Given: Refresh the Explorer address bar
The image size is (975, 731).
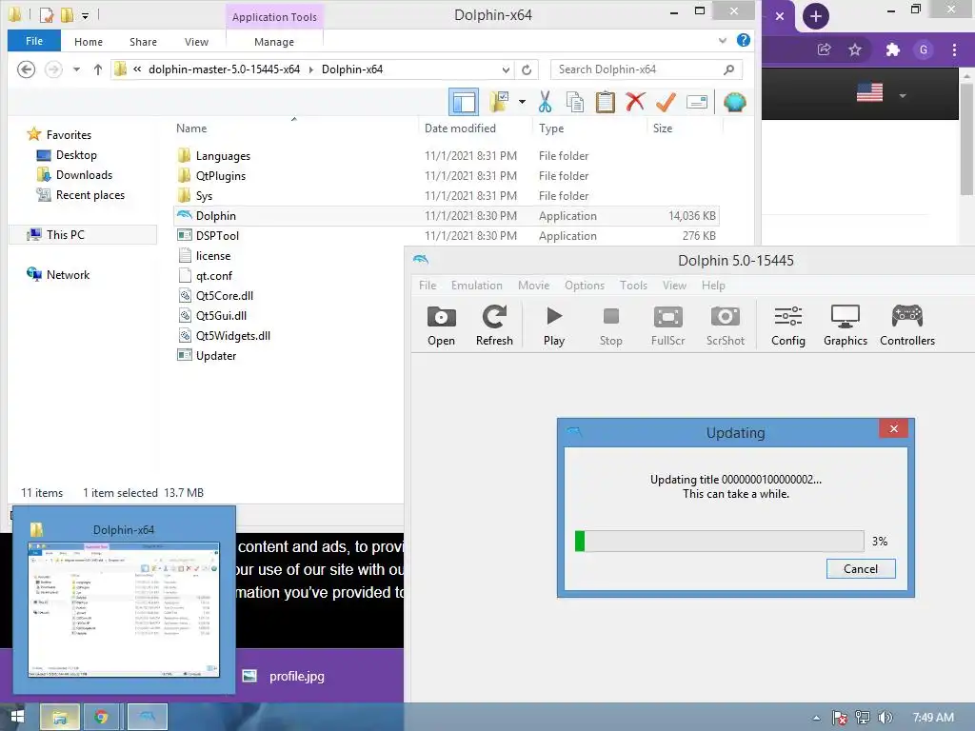Looking at the screenshot, I should point(526,69).
